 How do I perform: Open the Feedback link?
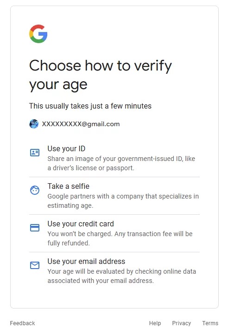pos(22,323)
